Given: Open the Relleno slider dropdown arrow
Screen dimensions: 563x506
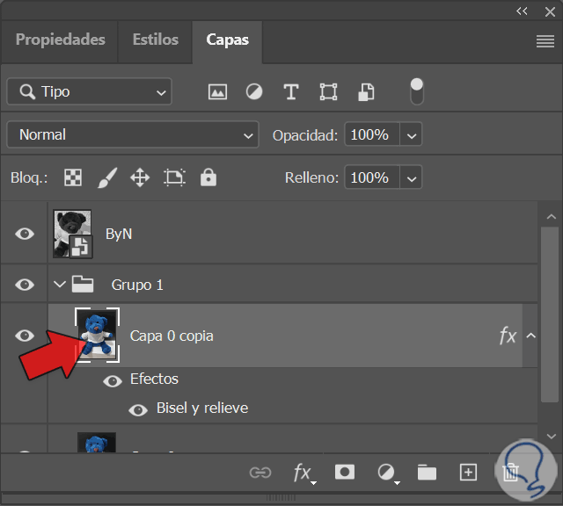Looking at the screenshot, I should pyautogui.click(x=412, y=177).
